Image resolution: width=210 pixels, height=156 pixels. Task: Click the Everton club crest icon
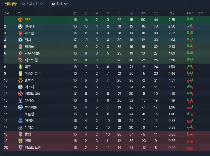tap(20, 121)
